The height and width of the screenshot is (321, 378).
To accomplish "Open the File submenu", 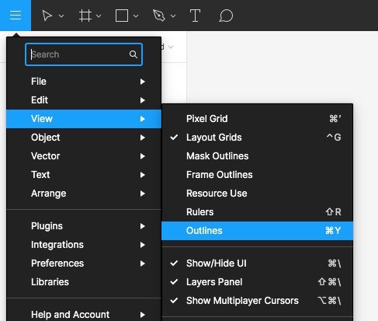I will pos(84,82).
